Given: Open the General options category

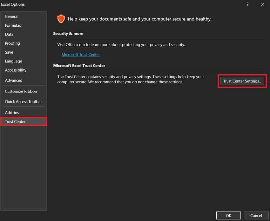Looking at the screenshot, I should [24, 16].
